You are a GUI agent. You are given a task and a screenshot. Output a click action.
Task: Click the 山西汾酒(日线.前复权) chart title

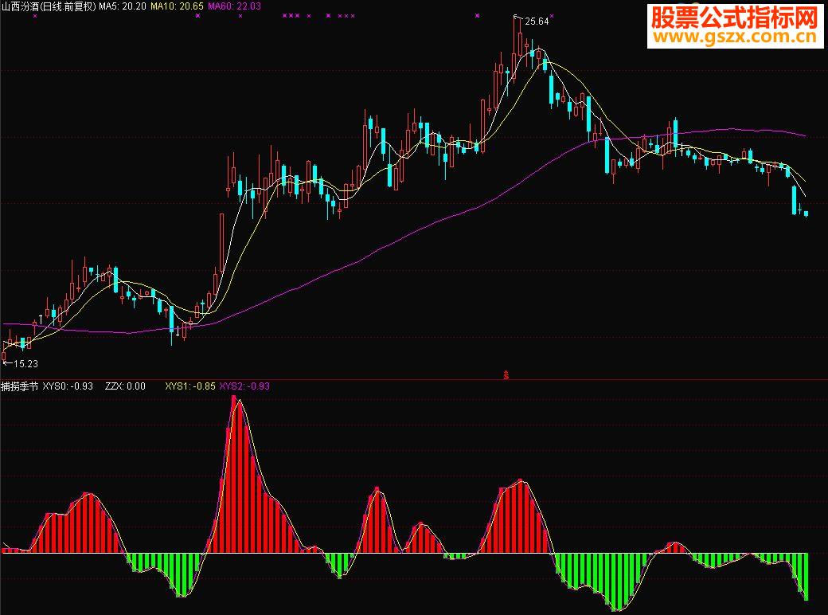49,6
